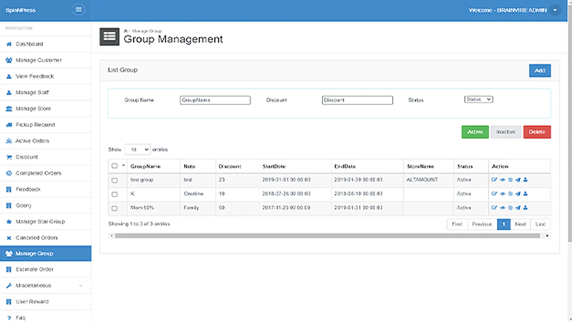
Task: Click the eye view icon for test group row
Action: click(x=502, y=180)
